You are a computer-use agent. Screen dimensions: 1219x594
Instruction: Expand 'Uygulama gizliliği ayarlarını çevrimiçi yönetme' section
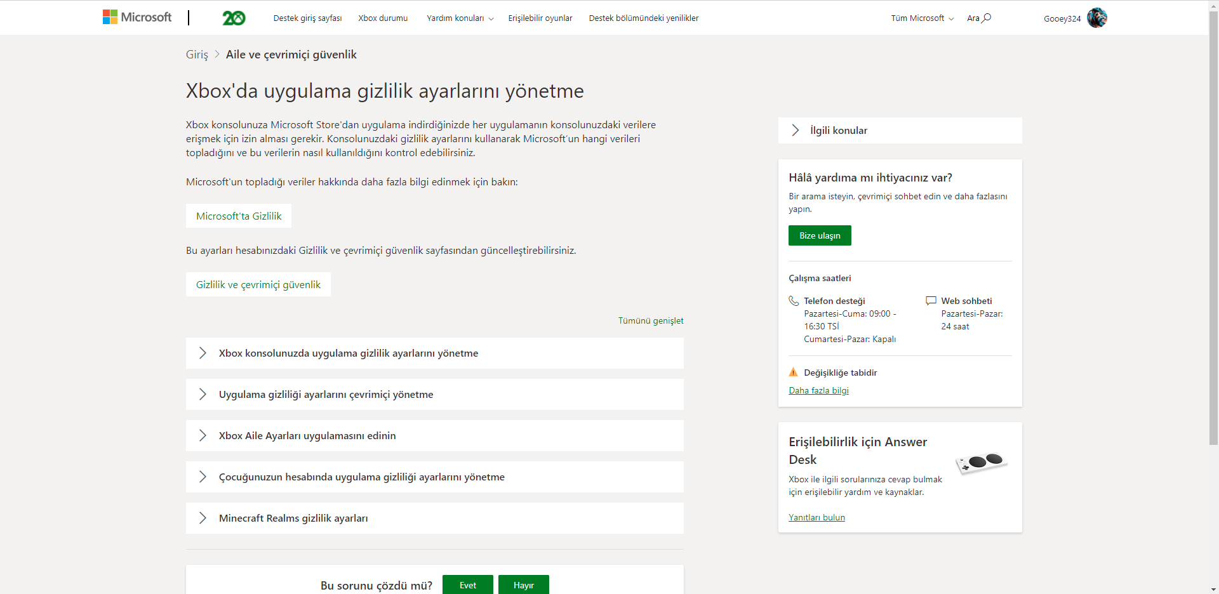point(435,394)
